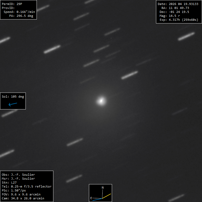Select the PermID 29P text
The height and width of the screenshot is (202, 202).
point(12,4)
